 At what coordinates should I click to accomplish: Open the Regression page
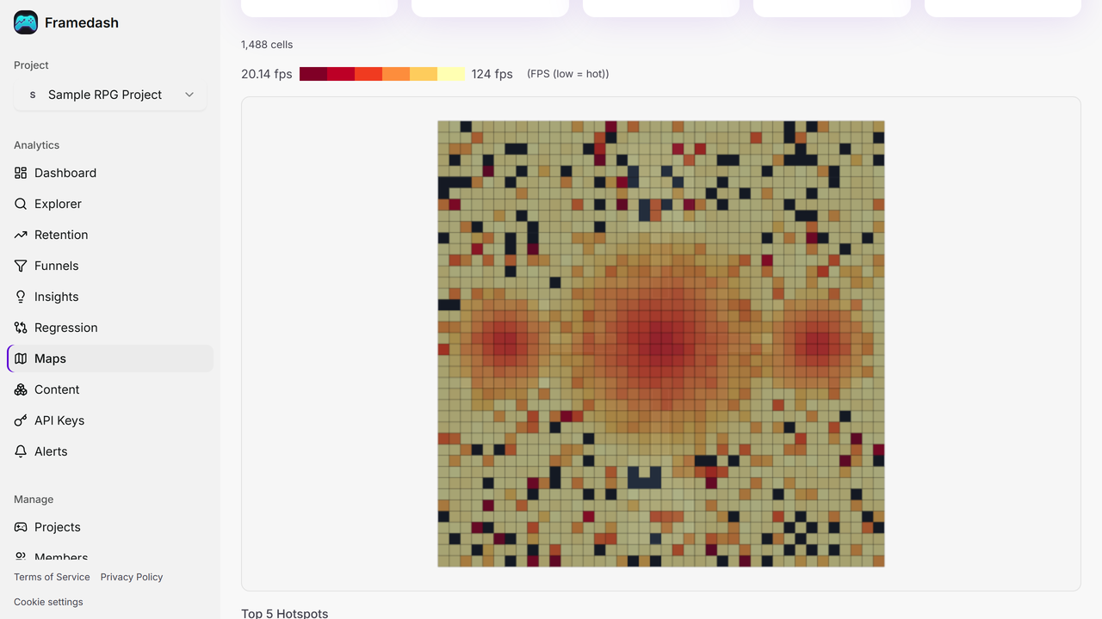pos(110,328)
